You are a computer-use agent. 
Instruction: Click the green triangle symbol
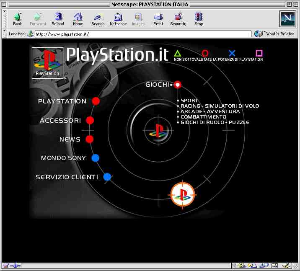[178, 53]
